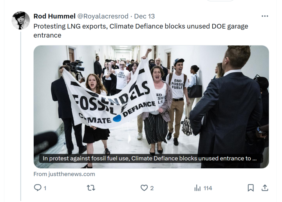Repost this tweet with retweet icon
The image size is (282, 202).
tap(91, 188)
